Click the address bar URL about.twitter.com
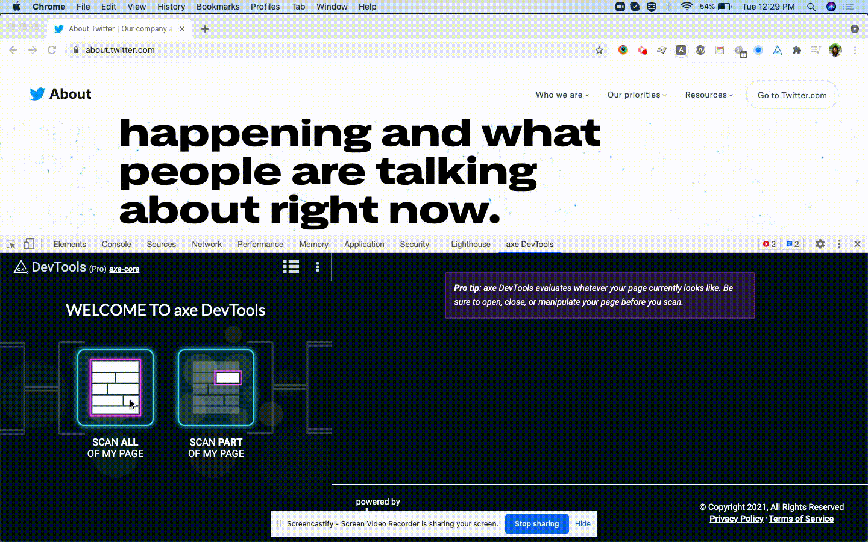Viewport: 868px width, 542px height. click(120, 50)
